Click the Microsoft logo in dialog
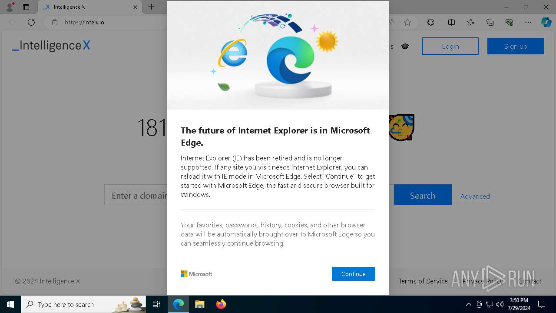The width and height of the screenshot is (556, 313). 196,274
